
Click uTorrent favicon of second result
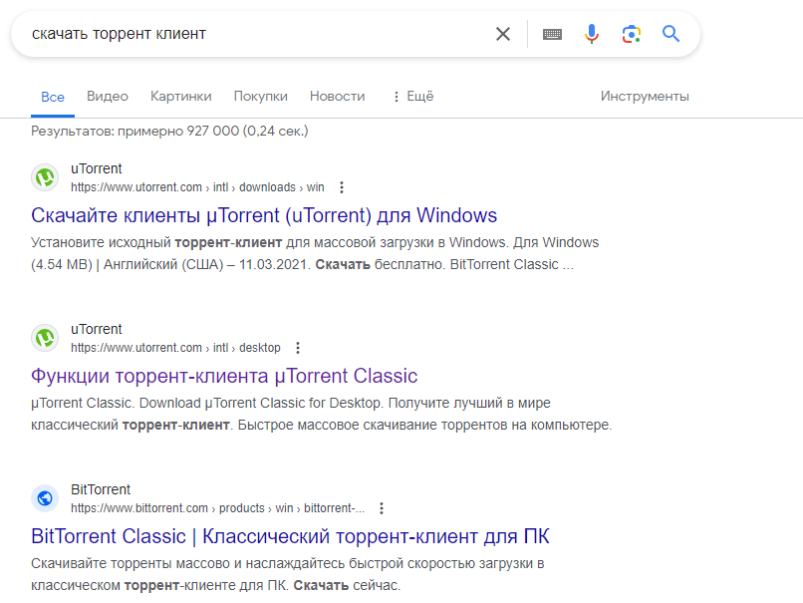pyautogui.click(x=45, y=338)
